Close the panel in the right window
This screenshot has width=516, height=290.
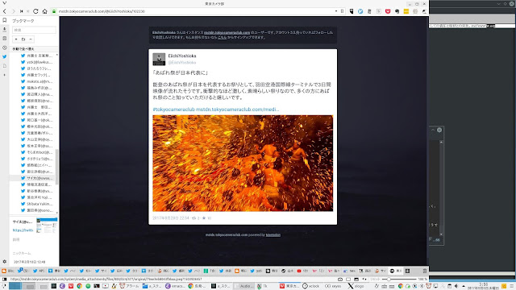tap(439, 130)
